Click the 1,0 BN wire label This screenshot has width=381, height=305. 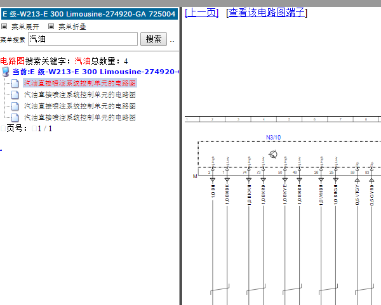tap(213, 191)
